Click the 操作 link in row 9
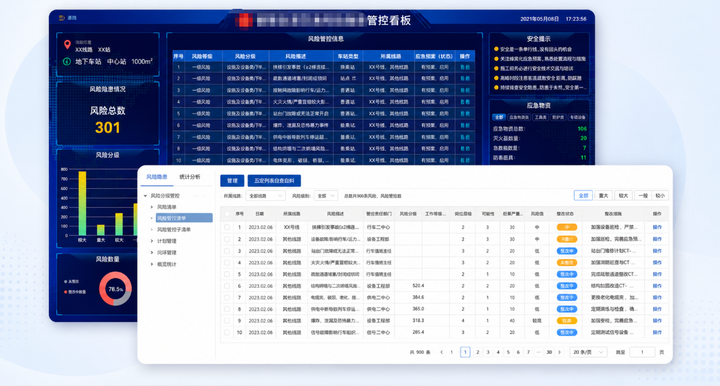Image resolution: width=720 pixels, height=386 pixels. pyautogui.click(x=657, y=321)
